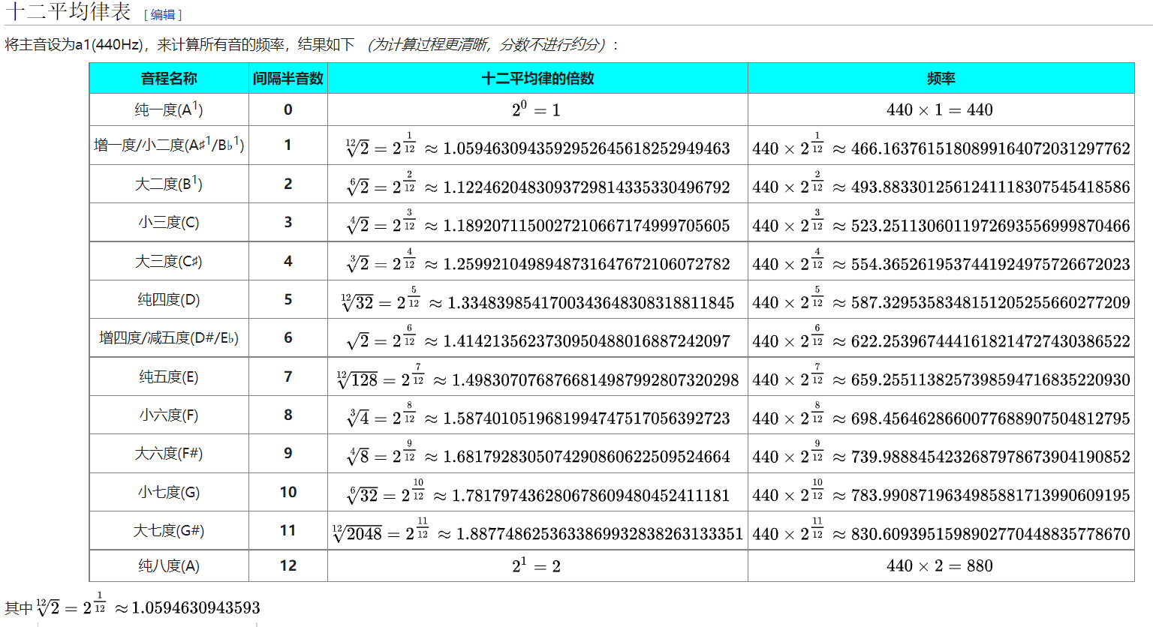The height and width of the screenshot is (627, 1153).
Task: Select the cell 纯五度(E)
Action: coord(169,376)
